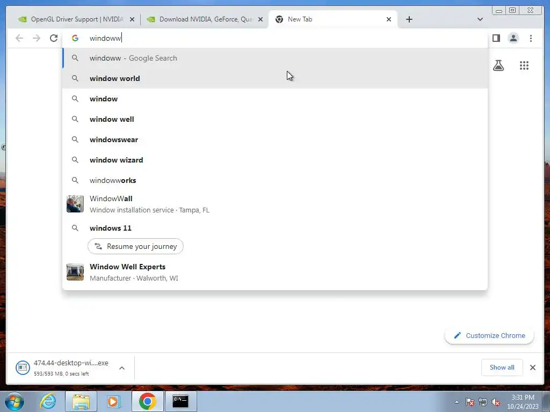
Task: Click Show all downloads
Action: point(502,367)
